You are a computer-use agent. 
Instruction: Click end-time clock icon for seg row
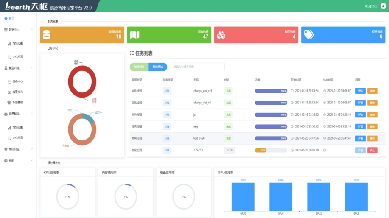[325, 126]
